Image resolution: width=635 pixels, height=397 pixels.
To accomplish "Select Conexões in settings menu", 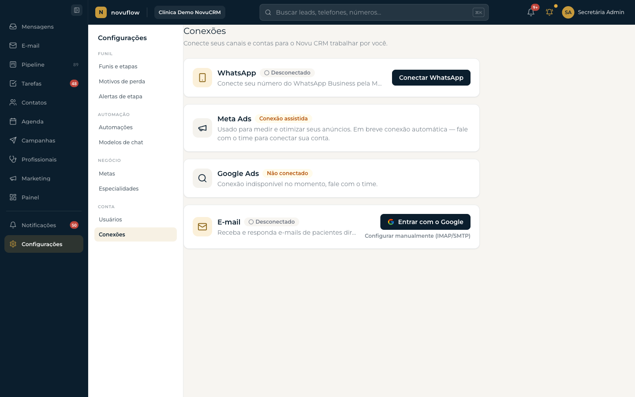I will tap(135, 235).
